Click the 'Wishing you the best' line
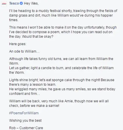Image resolution: width=123 pixels, height=130 pixels. [x=25, y=121]
